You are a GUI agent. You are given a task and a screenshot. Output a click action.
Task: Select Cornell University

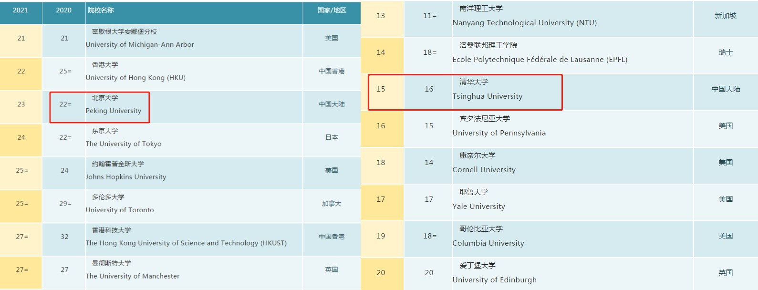[x=484, y=170]
